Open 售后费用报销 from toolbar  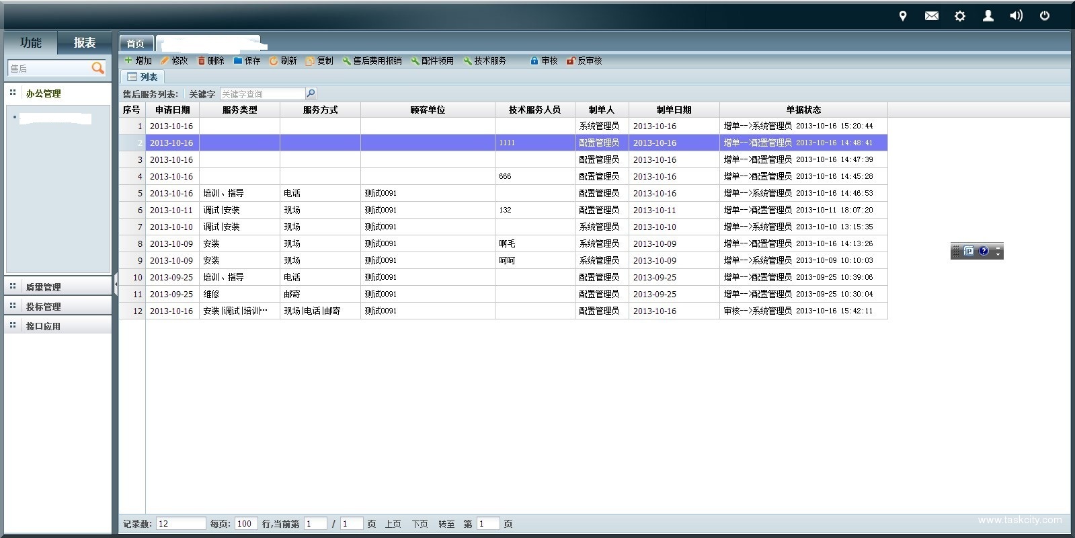372,61
